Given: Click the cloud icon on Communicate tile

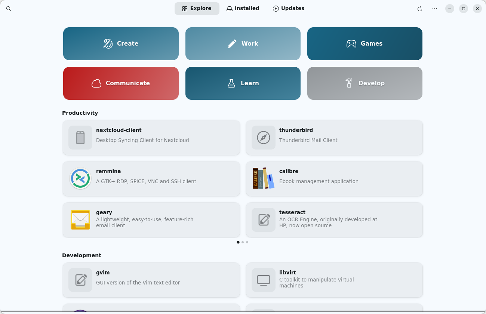Looking at the screenshot, I should (x=96, y=83).
